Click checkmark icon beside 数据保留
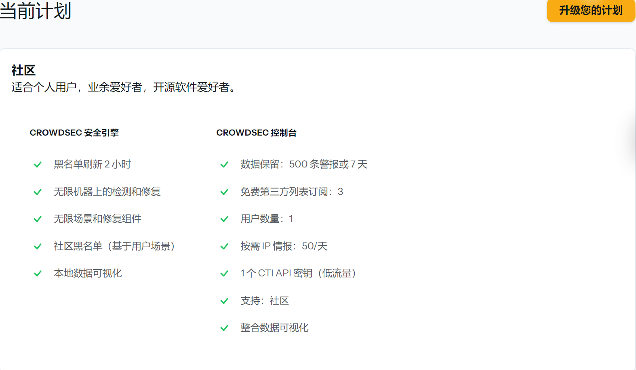The width and height of the screenshot is (636, 370). point(224,165)
